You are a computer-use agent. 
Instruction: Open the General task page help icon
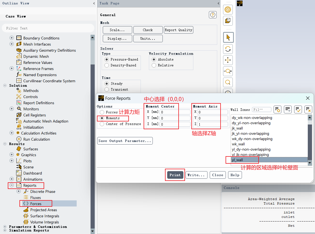(212, 15)
